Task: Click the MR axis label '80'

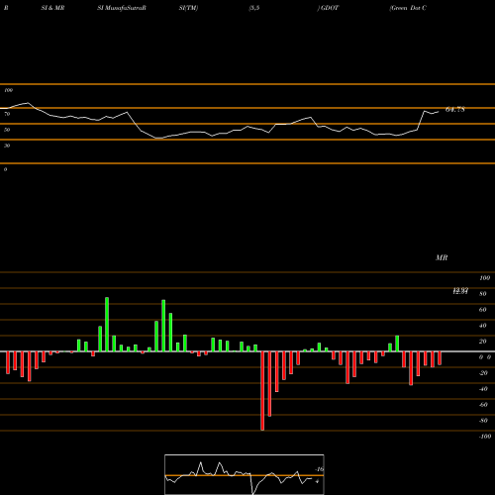Action: point(483,294)
